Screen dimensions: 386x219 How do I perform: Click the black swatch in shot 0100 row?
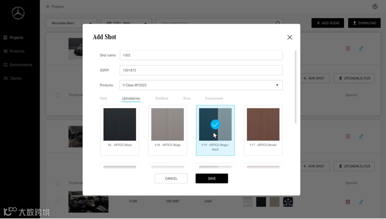261,202
